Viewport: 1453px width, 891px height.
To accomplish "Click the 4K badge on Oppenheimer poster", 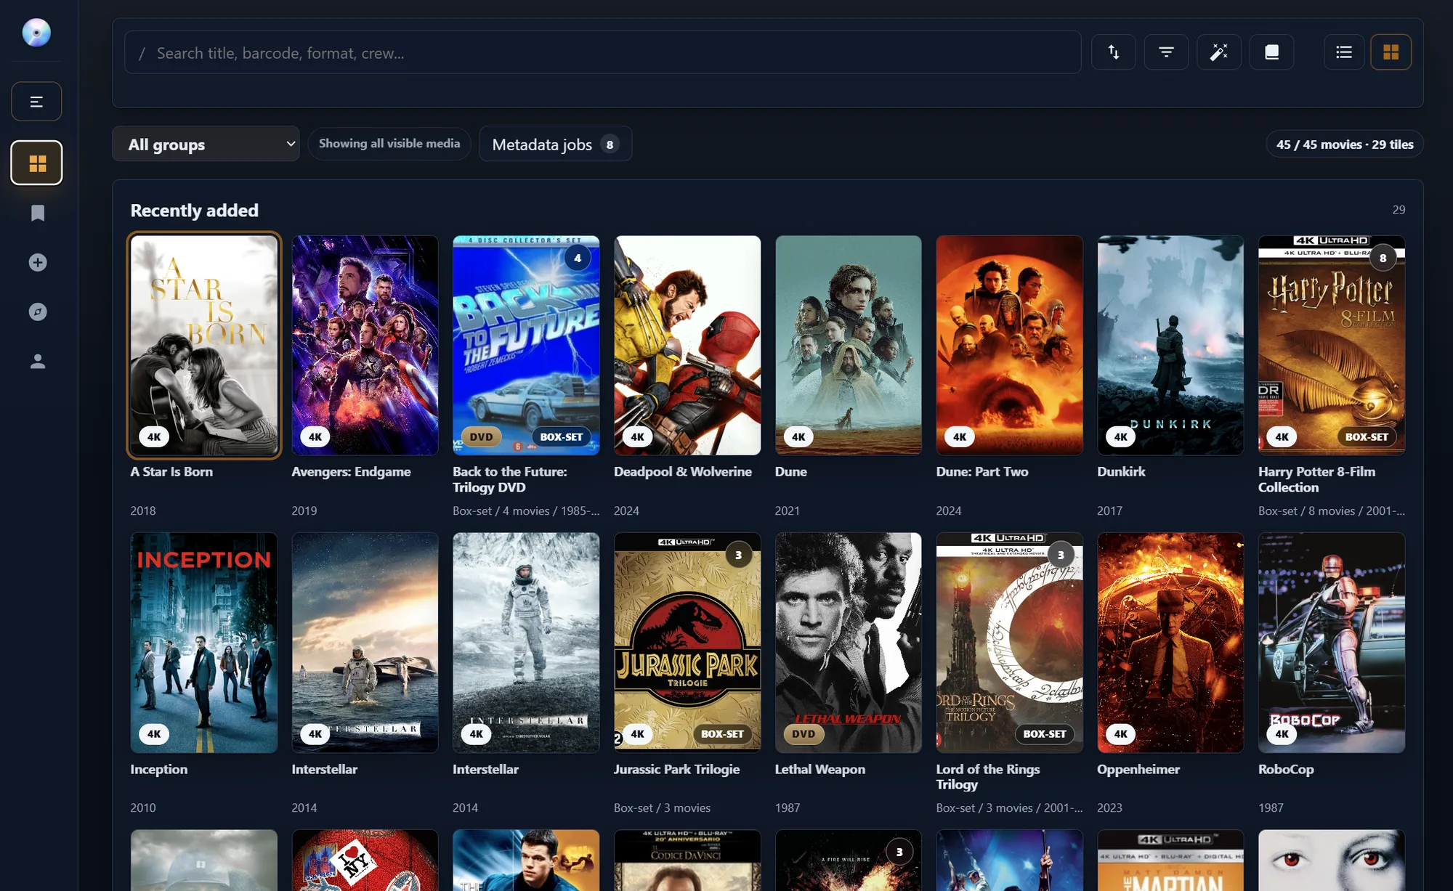I will click(x=1121, y=734).
